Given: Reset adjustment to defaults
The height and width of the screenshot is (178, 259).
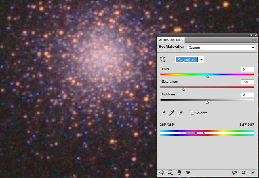Looking at the screenshot, I should (243, 172).
